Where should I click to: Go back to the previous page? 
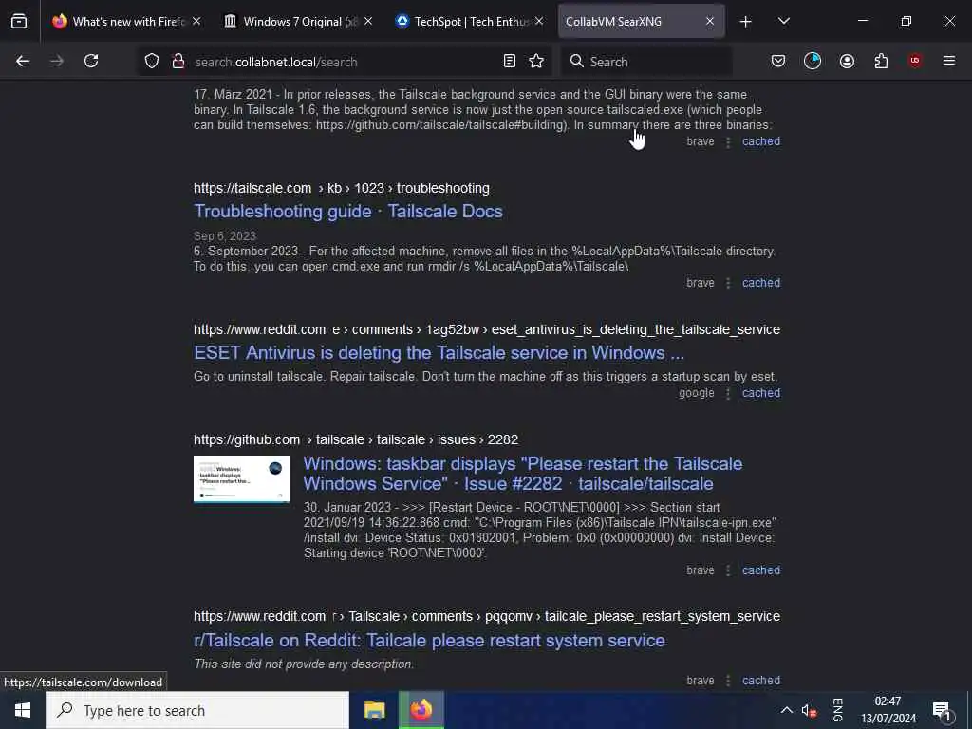tap(23, 61)
